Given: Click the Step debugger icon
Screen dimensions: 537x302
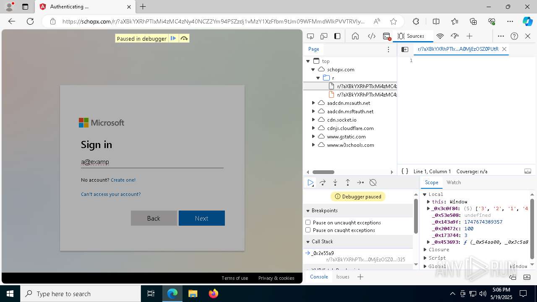Looking at the screenshot, I should coord(360,182).
